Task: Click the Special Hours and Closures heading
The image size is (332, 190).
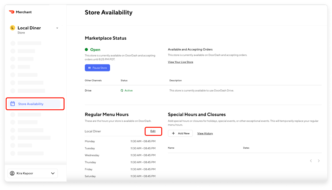Action: click(197, 114)
